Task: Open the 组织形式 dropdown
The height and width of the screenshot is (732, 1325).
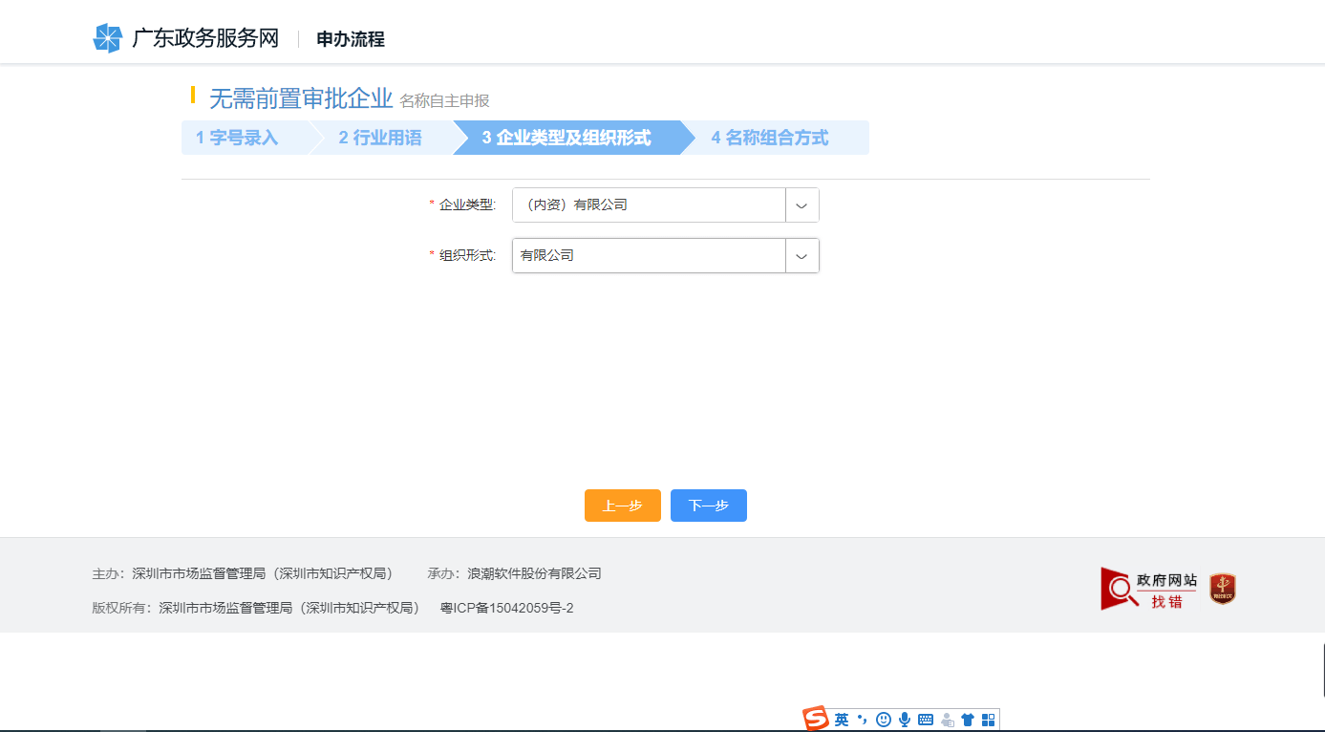Action: 650,255
